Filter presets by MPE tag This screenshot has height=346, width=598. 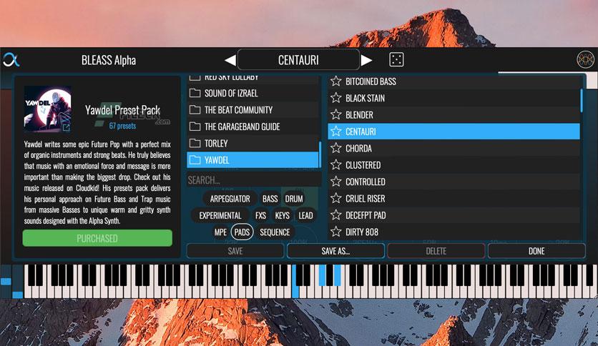(220, 232)
